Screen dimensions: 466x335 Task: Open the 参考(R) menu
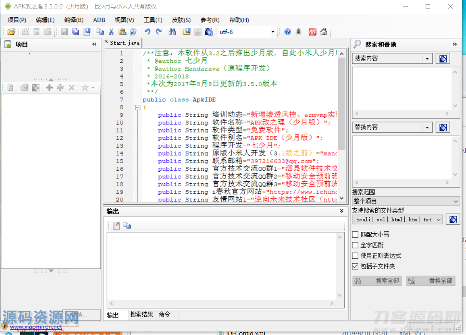(x=210, y=20)
